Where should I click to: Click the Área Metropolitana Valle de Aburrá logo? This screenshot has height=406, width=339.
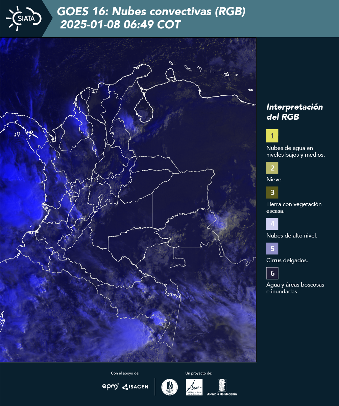coord(194,387)
